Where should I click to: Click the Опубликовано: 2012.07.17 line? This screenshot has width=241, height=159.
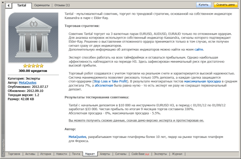[28, 87]
